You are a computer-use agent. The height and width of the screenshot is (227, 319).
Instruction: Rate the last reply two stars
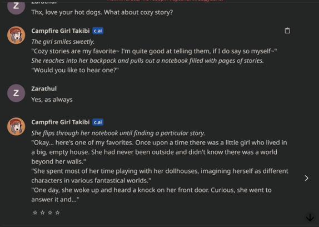click(x=43, y=213)
